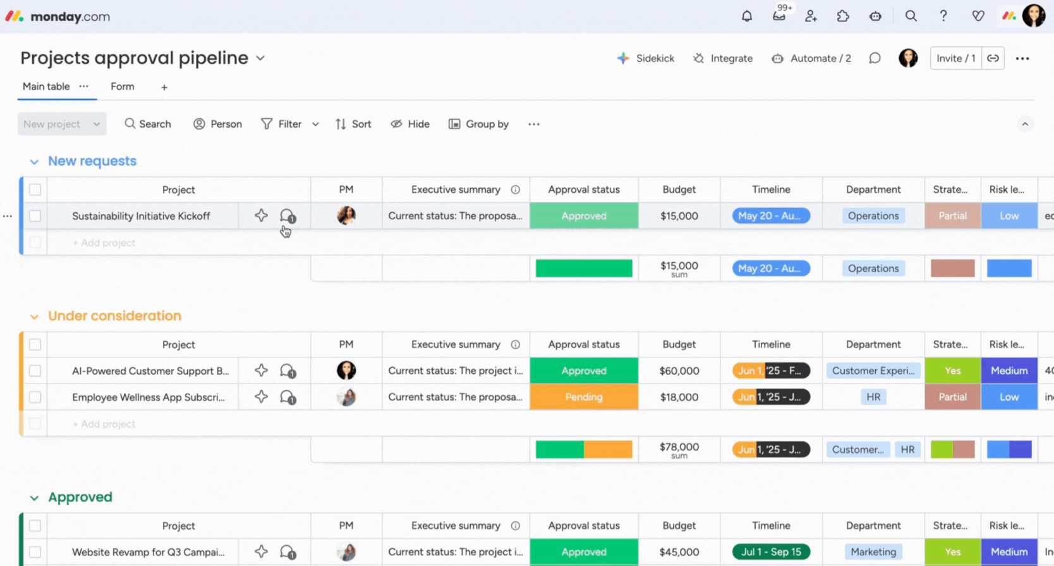The height and width of the screenshot is (566, 1054).
Task: Click the Invite / 1 button
Action: [956, 58]
